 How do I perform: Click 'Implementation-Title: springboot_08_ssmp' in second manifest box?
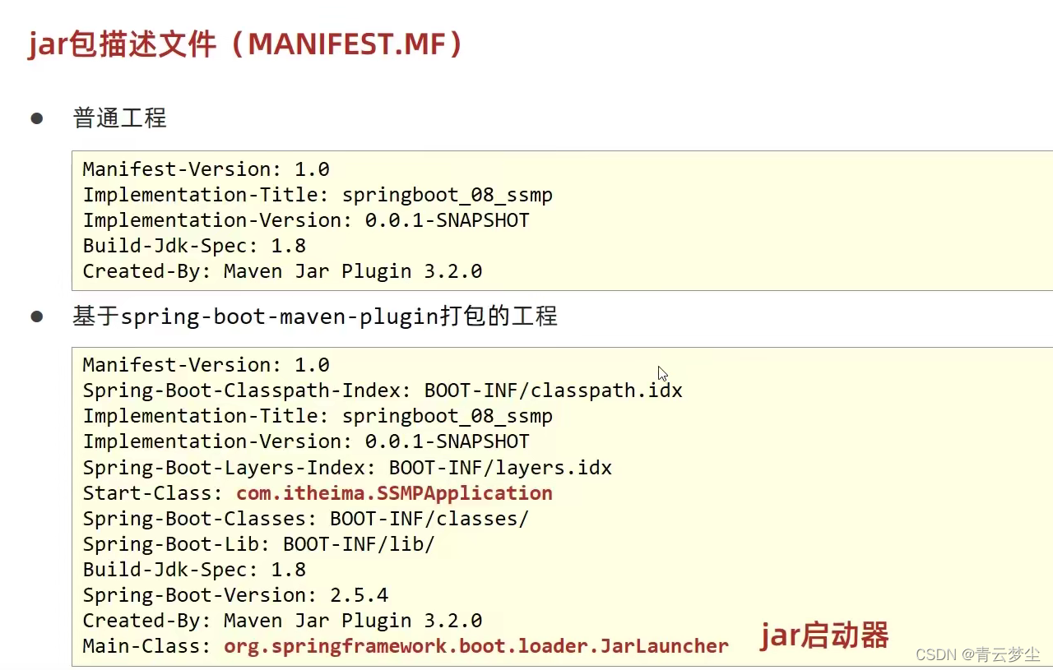coord(318,416)
